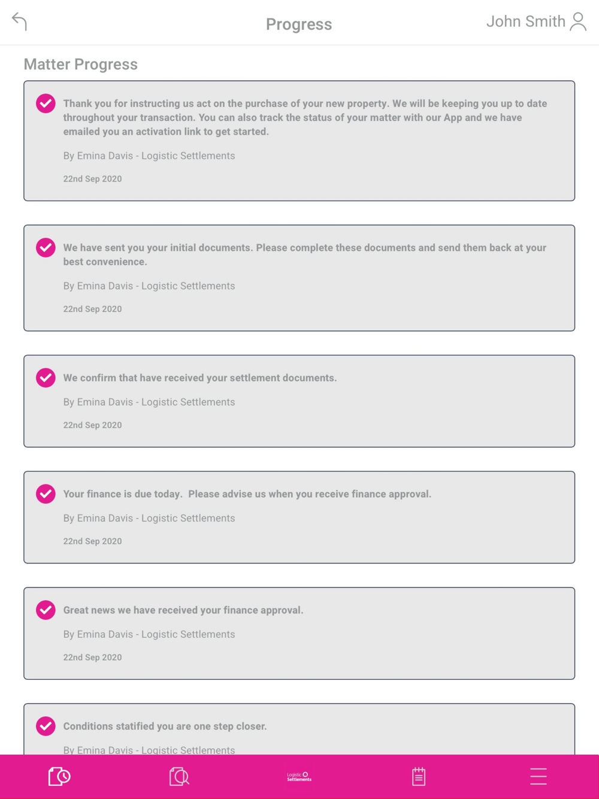Open the document search icon in bottom bar
Screen dimensions: 599x799
pos(179,776)
